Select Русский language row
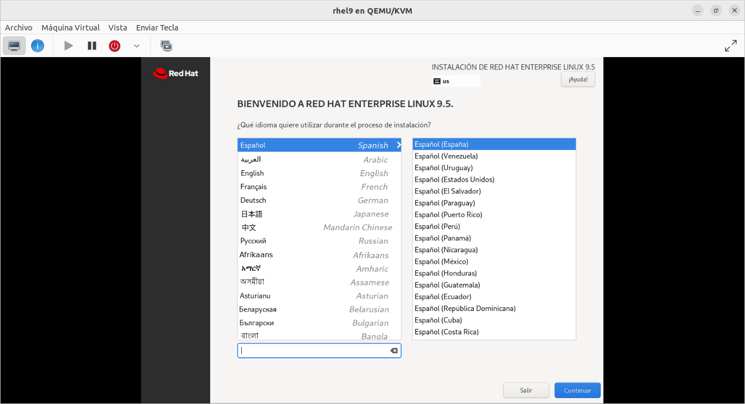The width and height of the screenshot is (745, 404). pos(319,241)
